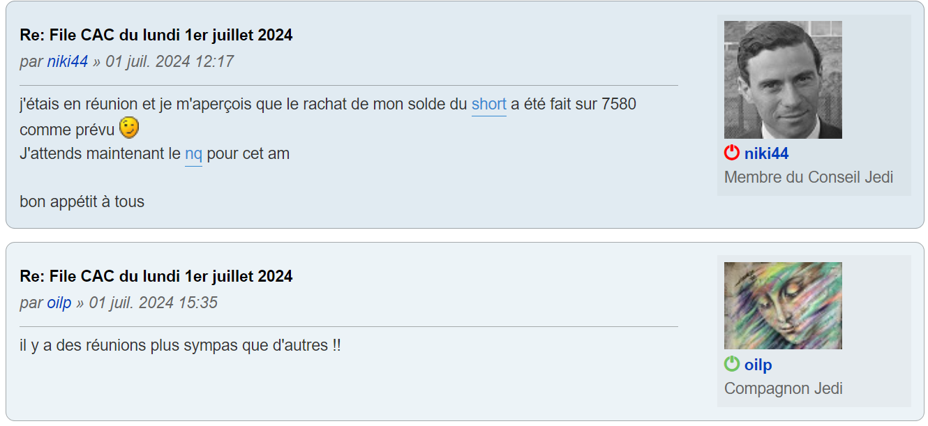Image resolution: width=928 pixels, height=426 pixels.
Task: Open the title of oilp's reply post
Action: [156, 276]
